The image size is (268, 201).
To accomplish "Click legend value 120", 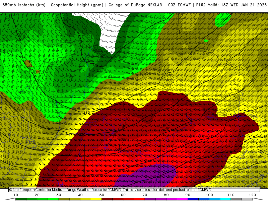I will (x=252, y=195).
